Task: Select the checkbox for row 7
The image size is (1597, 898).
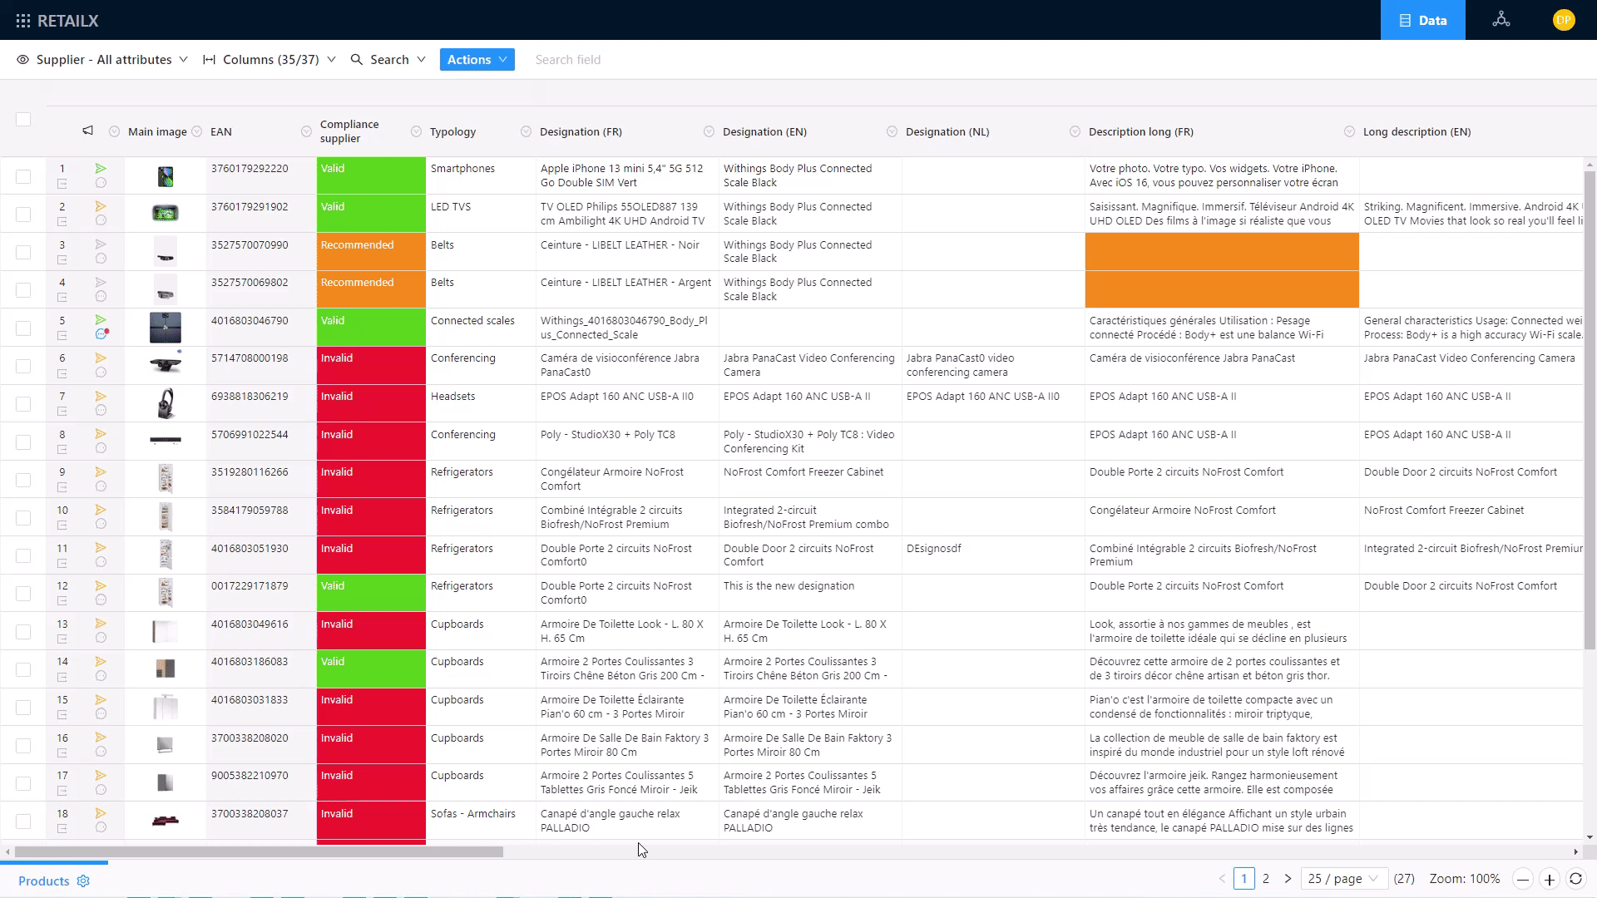Action: coord(23,404)
